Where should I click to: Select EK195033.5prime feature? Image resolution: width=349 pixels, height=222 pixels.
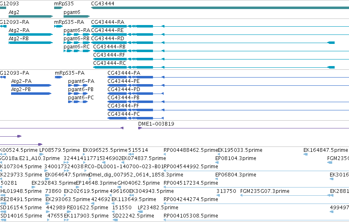[x=219, y=154]
